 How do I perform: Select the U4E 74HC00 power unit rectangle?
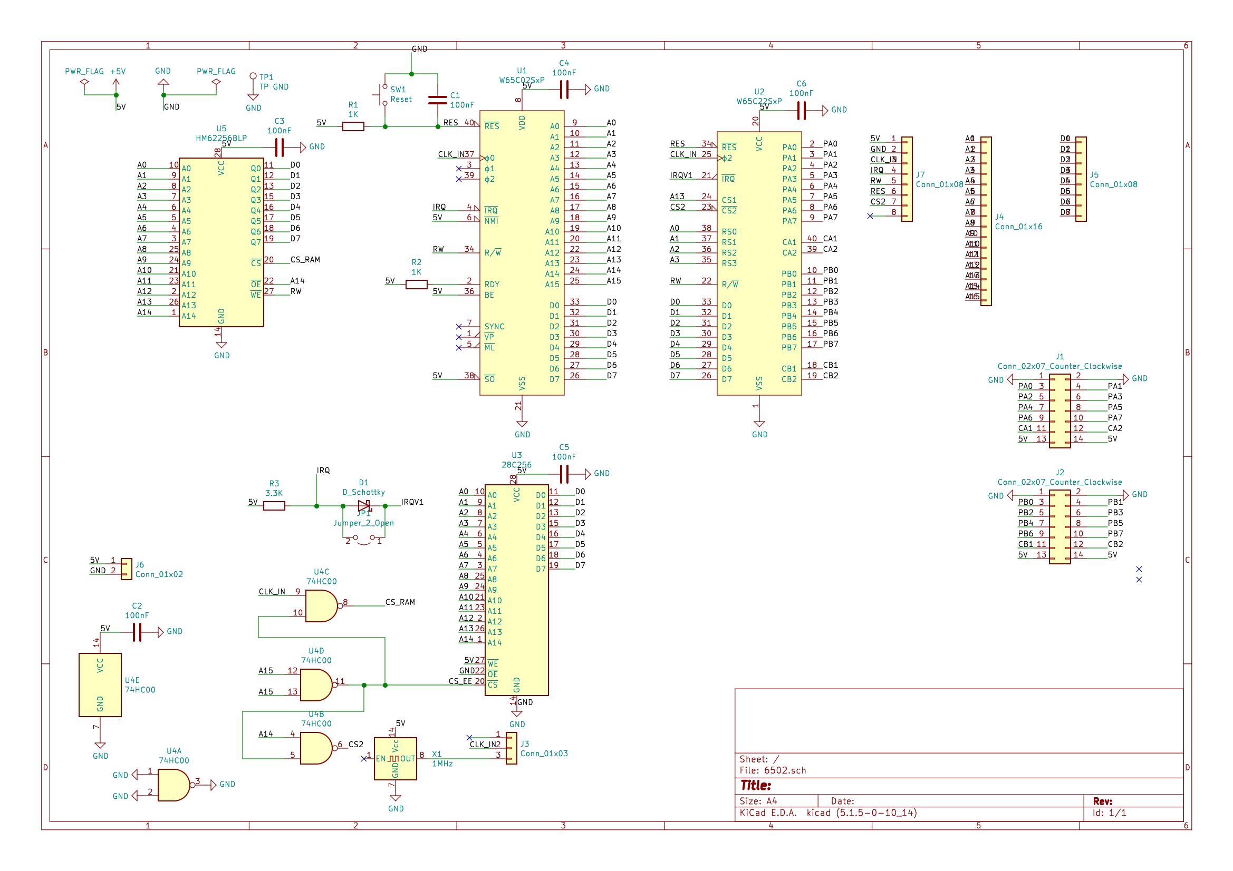tap(100, 685)
